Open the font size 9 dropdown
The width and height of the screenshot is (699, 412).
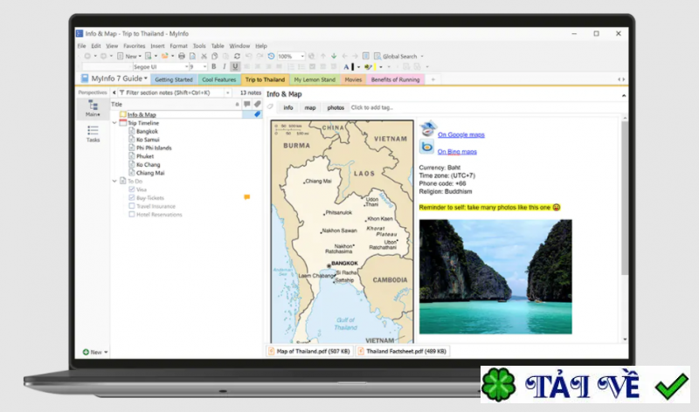pos(204,67)
